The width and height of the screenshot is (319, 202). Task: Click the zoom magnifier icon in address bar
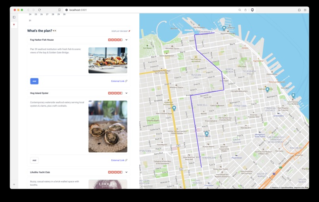tap(240, 10)
